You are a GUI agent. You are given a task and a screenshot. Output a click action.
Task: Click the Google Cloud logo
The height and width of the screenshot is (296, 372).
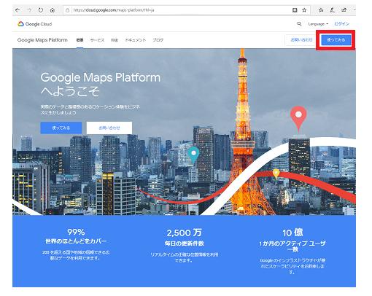point(34,24)
